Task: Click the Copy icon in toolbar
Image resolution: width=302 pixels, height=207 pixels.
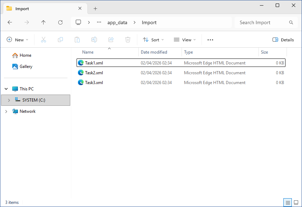Action: tap(60, 40)
